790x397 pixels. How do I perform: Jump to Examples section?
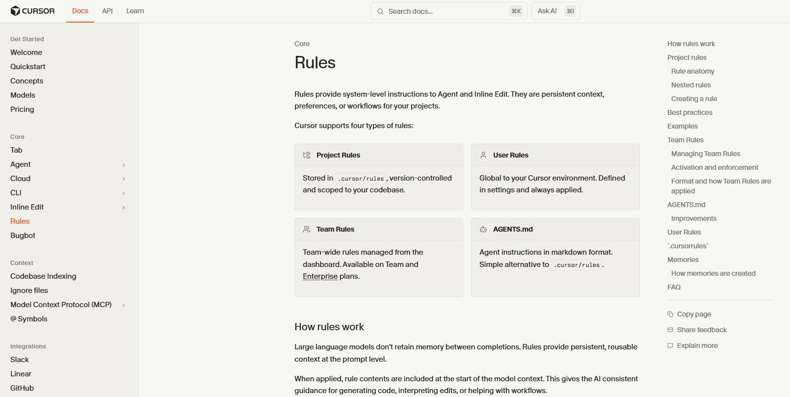tap(683, 126)
